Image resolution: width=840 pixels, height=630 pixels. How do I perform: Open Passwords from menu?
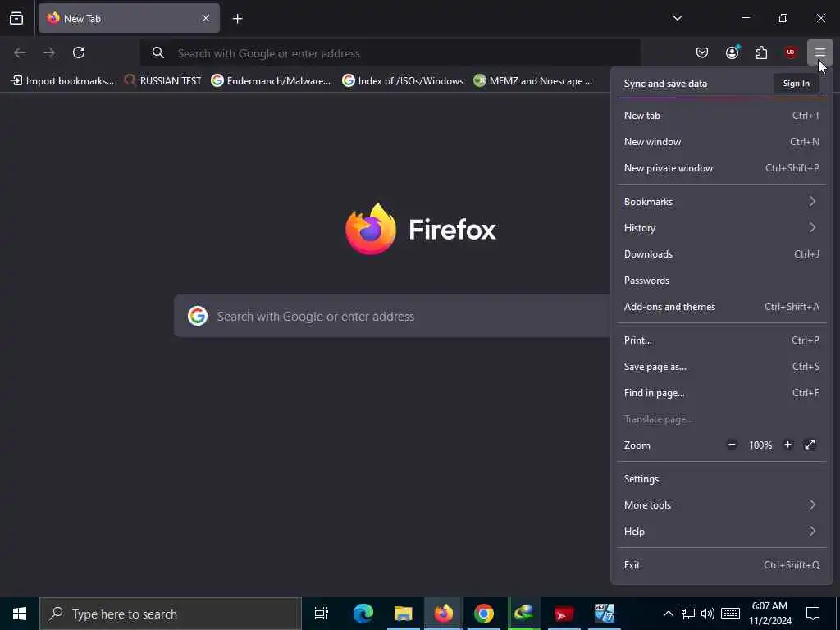[x=722, y=281]
